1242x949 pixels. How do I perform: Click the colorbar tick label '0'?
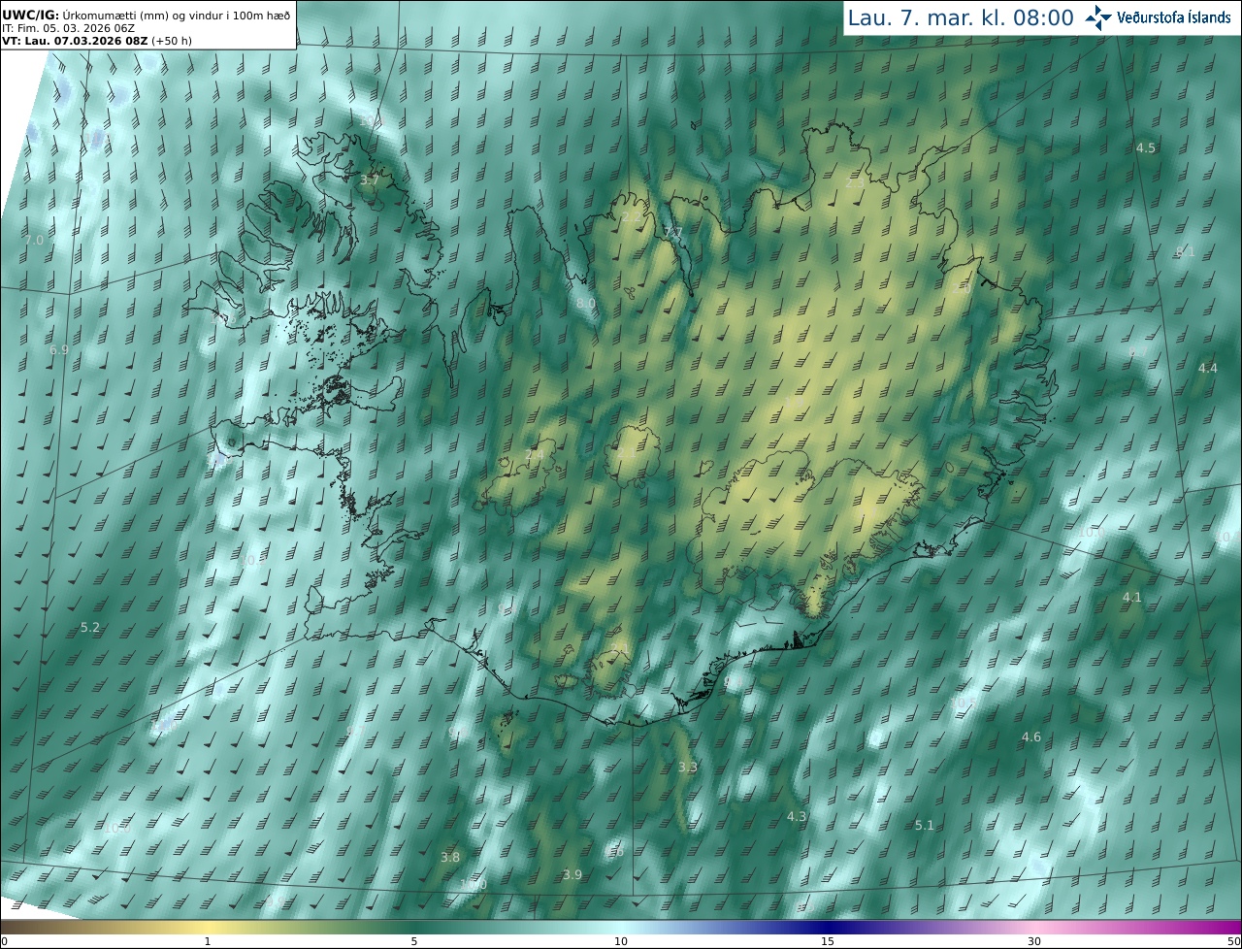(4, 941)
